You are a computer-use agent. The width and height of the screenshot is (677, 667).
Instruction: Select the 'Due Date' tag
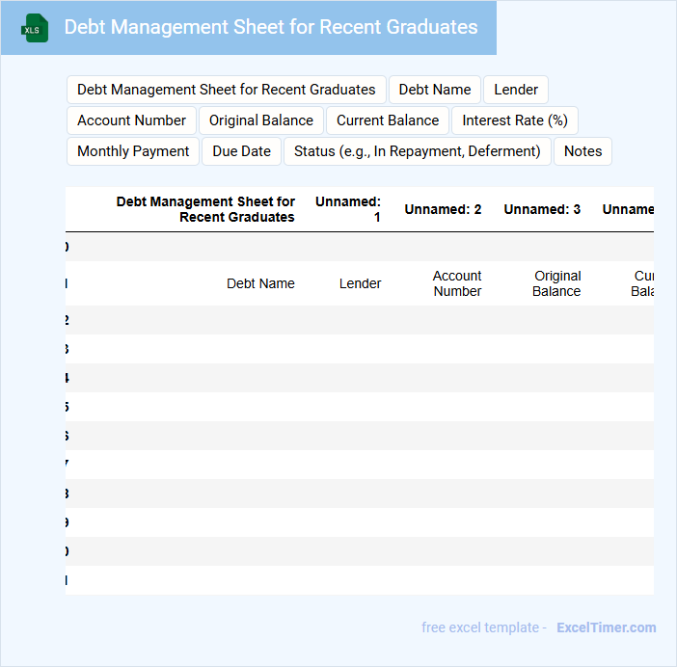pyautogui.click(x=242, y=151)
